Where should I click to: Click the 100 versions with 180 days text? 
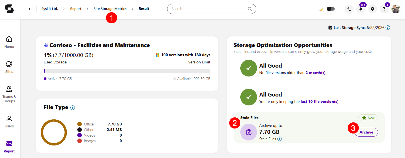click(x=186, y=55)
